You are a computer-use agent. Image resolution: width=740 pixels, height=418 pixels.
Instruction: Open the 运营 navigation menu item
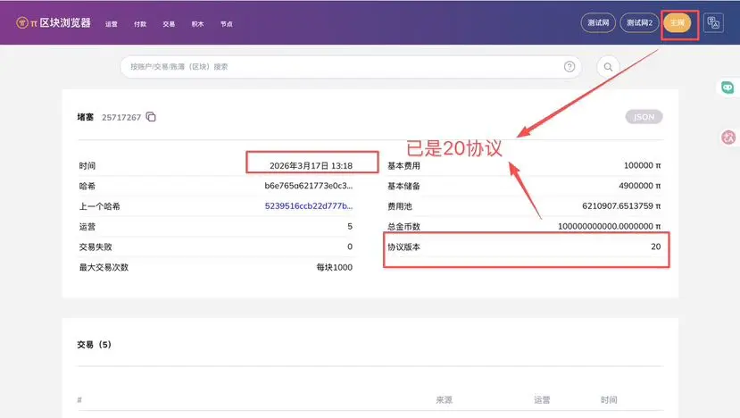112,24
